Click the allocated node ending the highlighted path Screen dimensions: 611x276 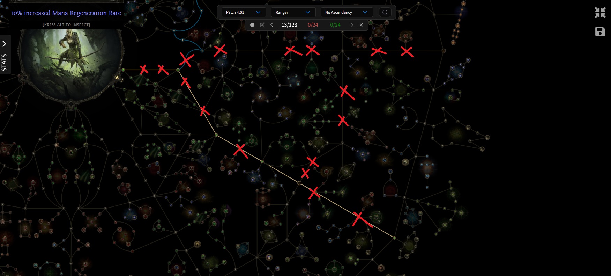click(x=394, y=238)
